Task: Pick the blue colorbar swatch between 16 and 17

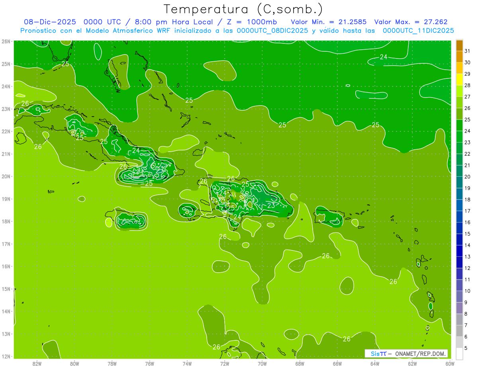Action: coord(459,217)
